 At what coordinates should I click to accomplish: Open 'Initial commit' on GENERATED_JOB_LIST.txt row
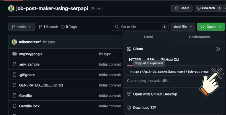point(110,85)
